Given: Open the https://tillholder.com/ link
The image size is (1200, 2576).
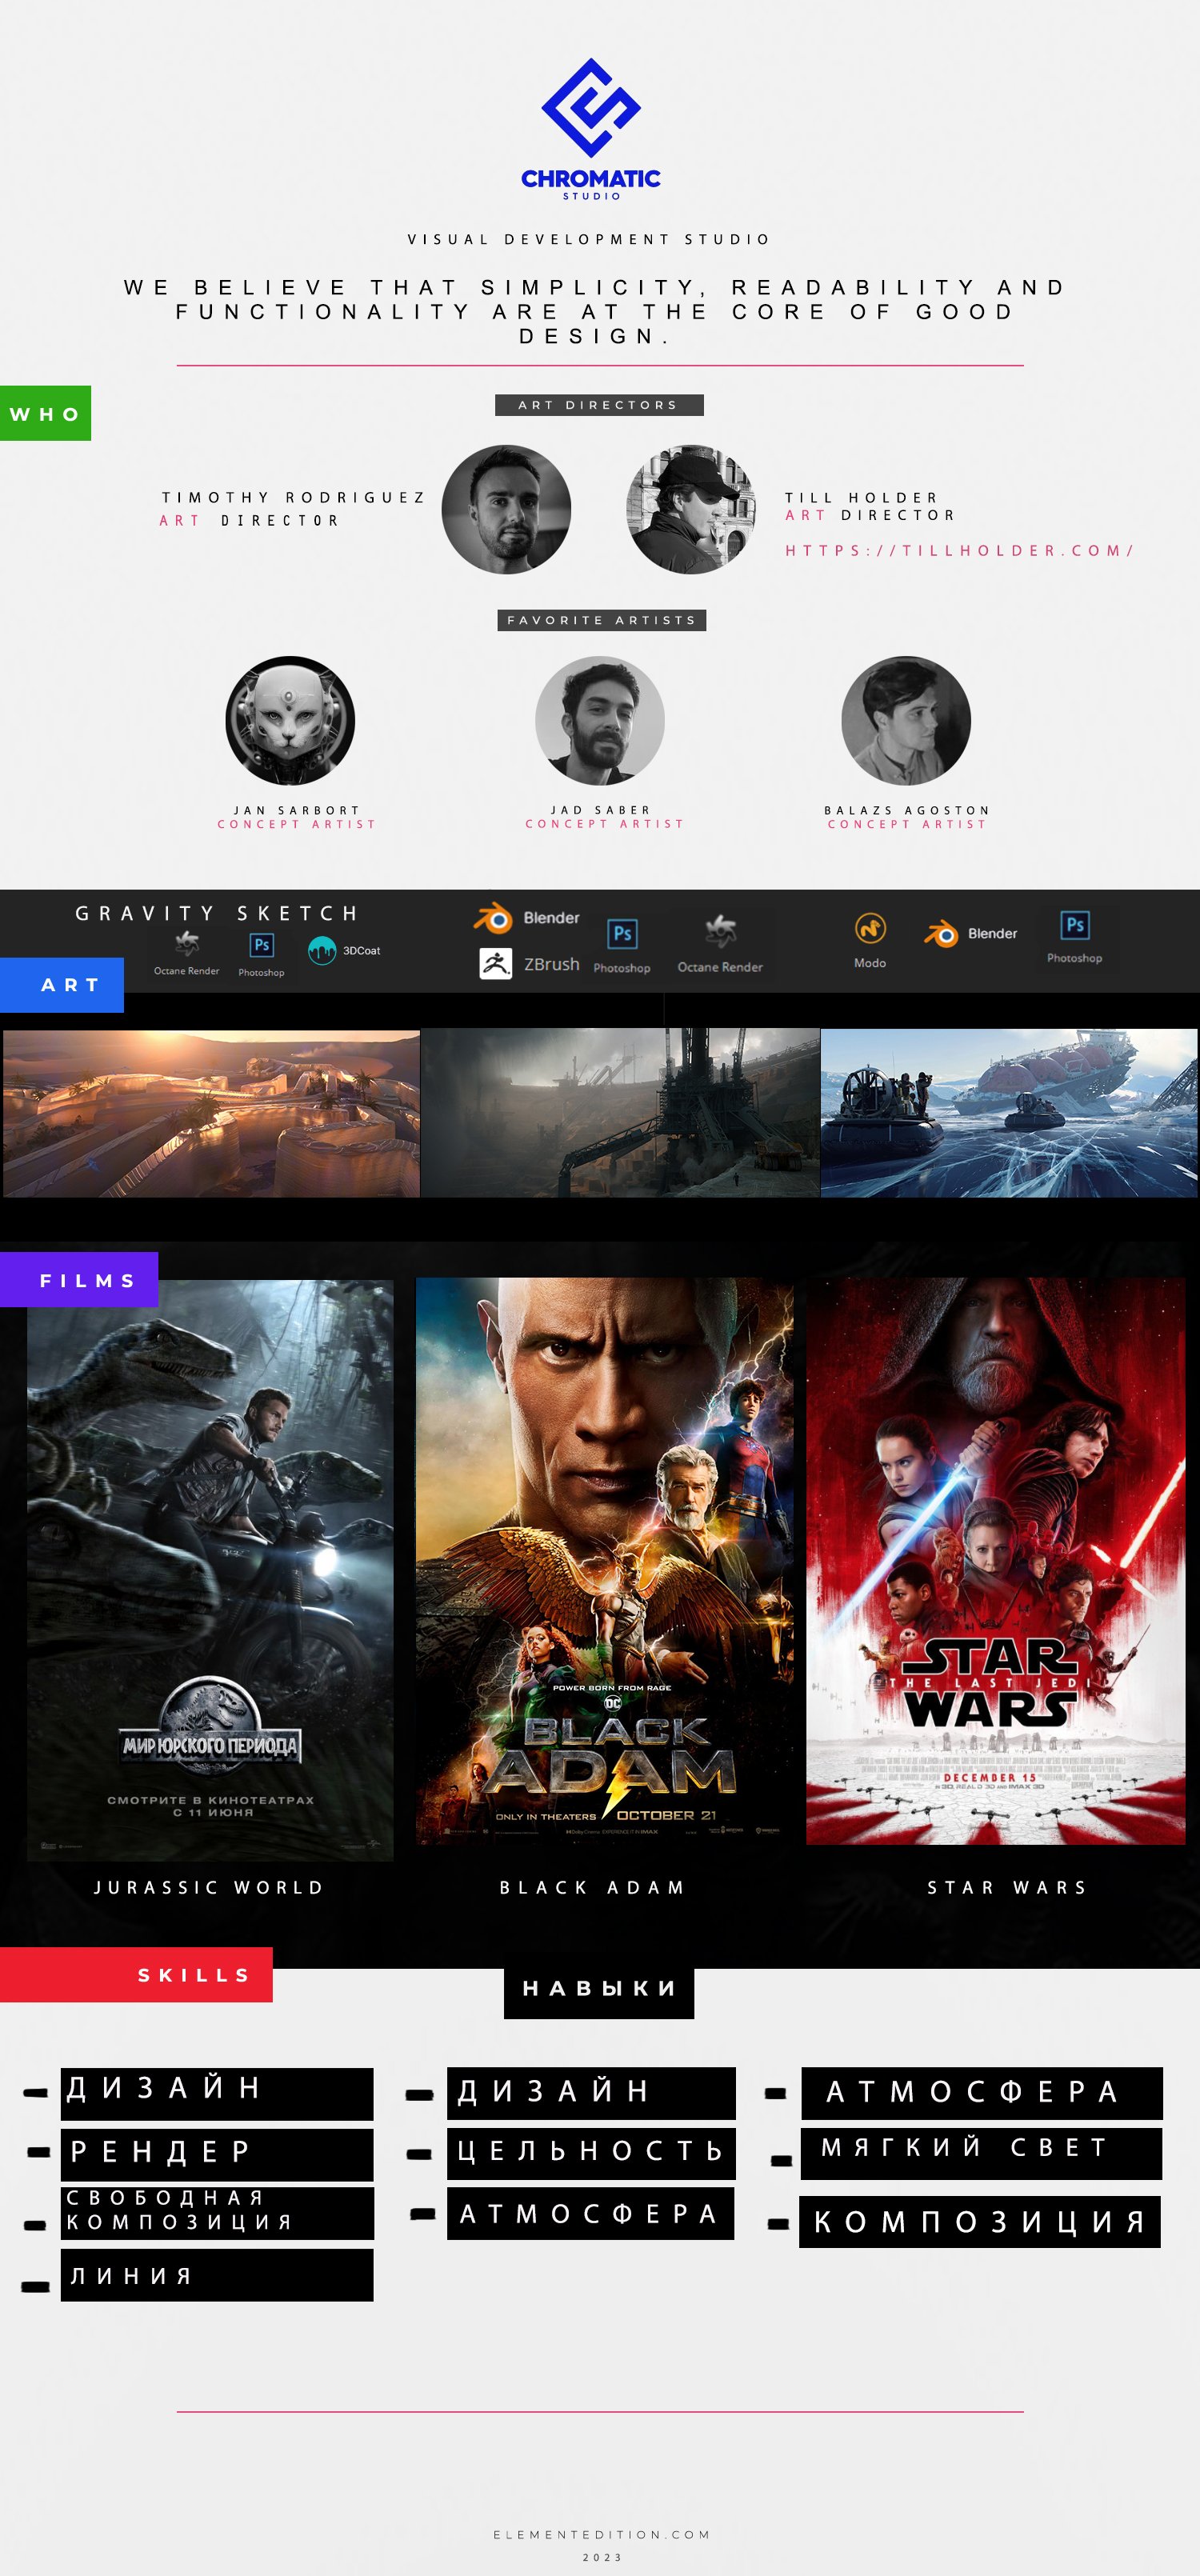Looking at the screenshot, I should (959, 550).
